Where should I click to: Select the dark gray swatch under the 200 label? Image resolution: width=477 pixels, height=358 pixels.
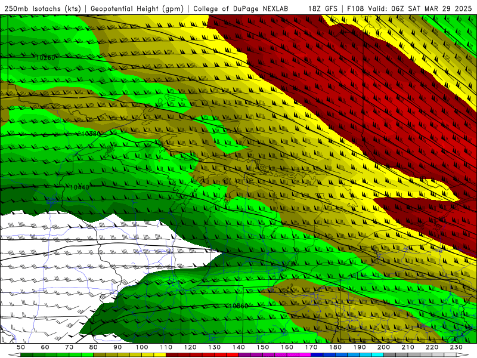[390, 355]
